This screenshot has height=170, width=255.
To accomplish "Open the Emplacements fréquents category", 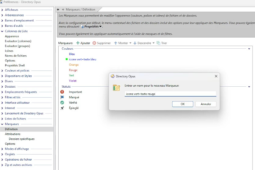I will click(x=21, y=92).
